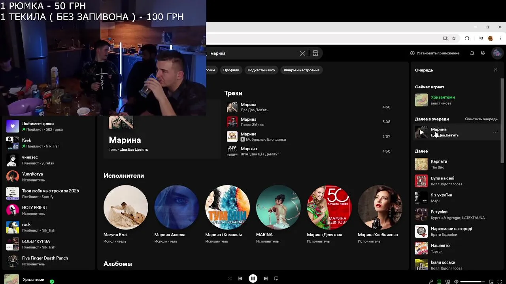Open Chrome three-dot menu

(x=500, y=38)
